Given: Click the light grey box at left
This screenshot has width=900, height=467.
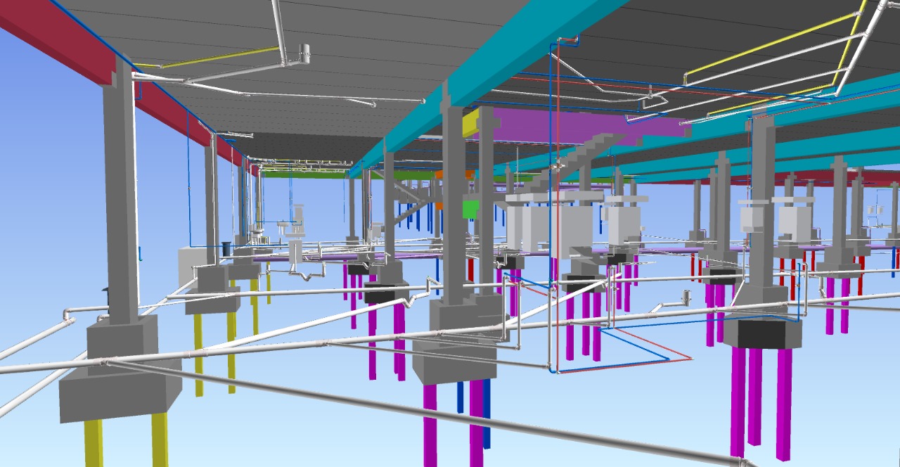Looking at the screenshot, I should point(186,262).
